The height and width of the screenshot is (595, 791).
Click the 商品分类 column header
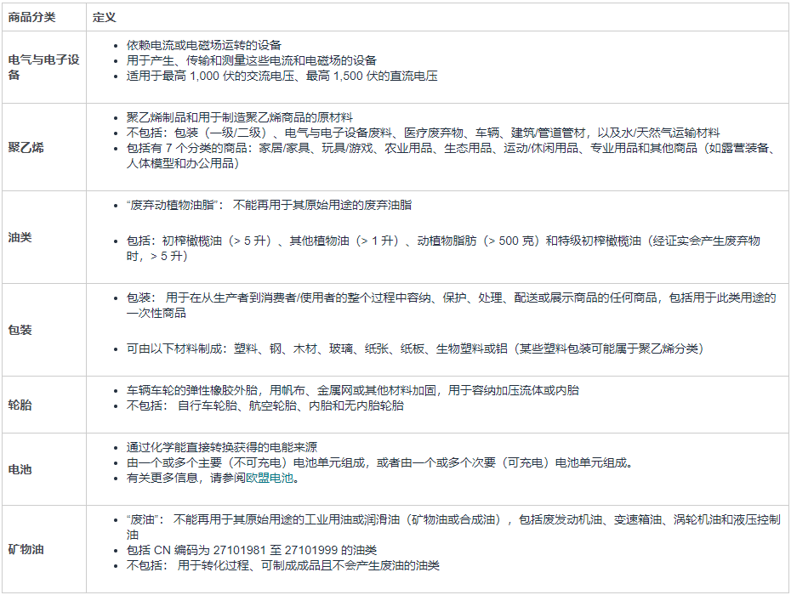point(31,17)
